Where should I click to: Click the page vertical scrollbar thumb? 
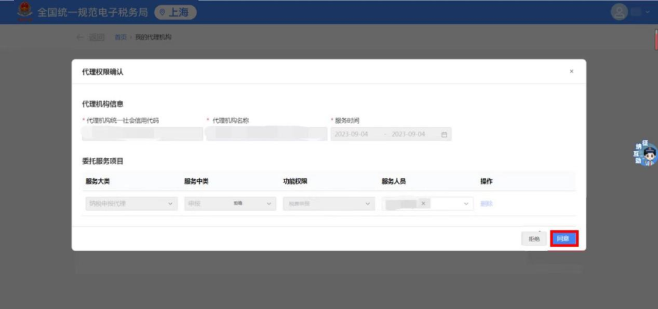656,39
